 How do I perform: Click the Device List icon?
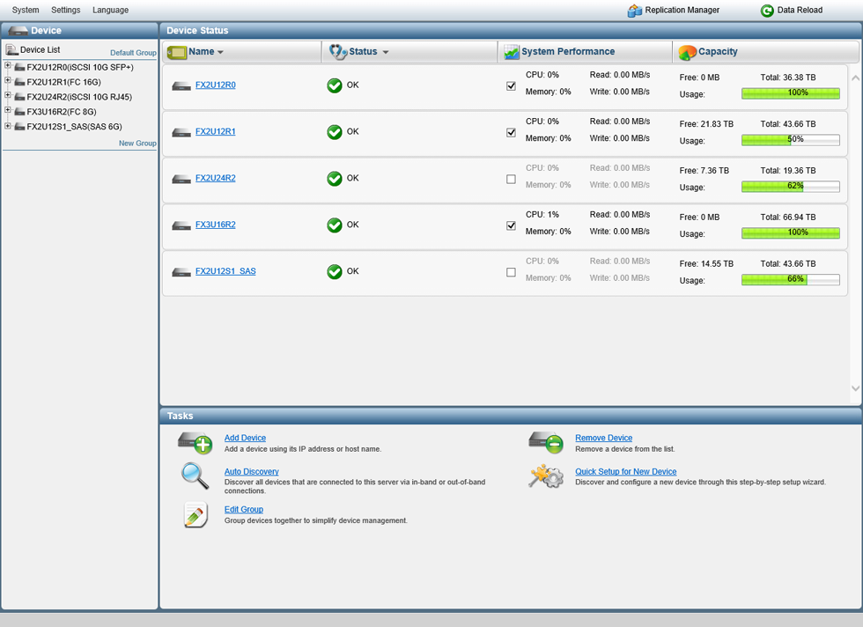pos(11,50)
